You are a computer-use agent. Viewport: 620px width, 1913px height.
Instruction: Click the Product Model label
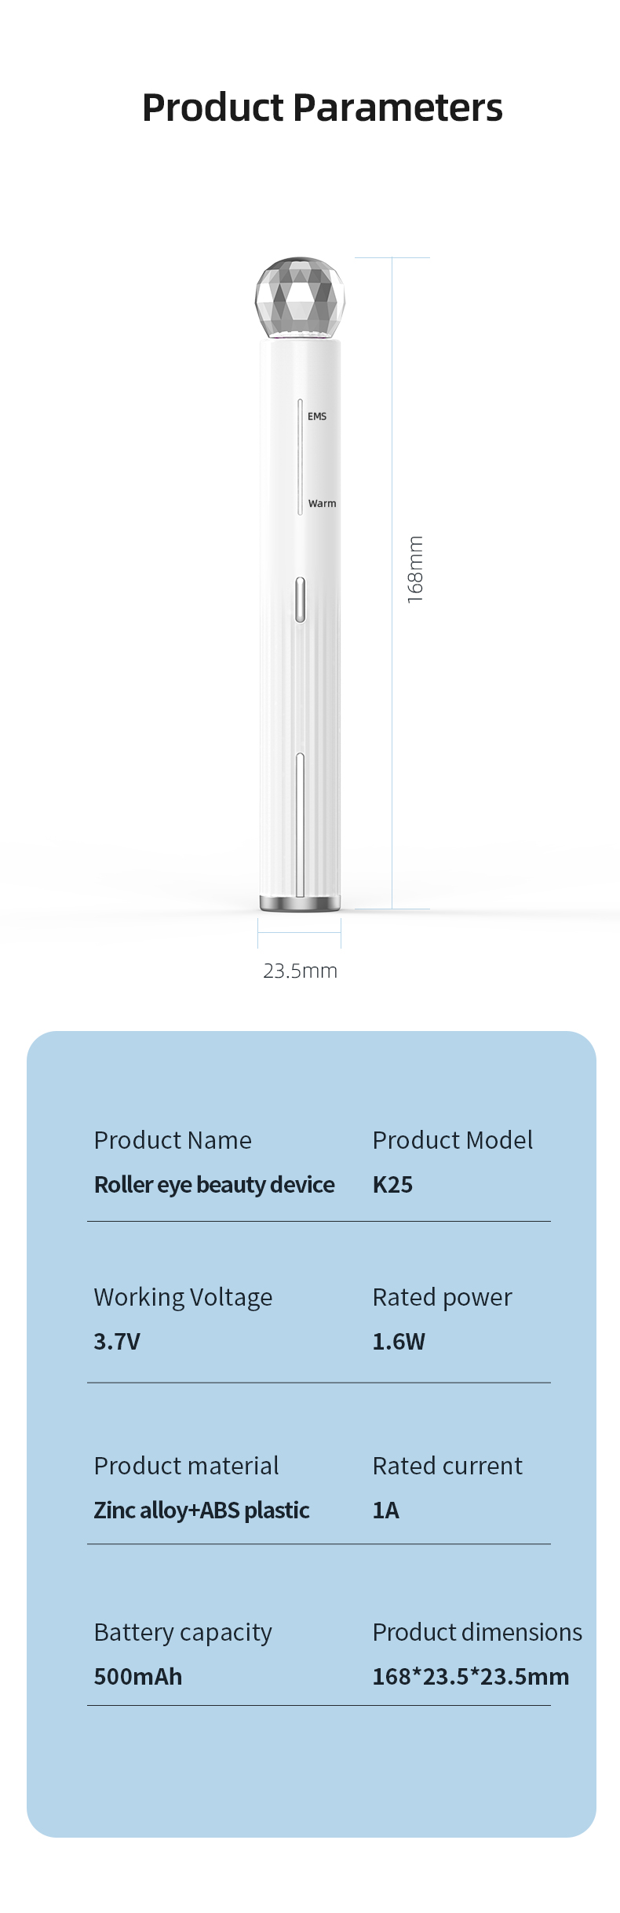pyautogui.click(x=452, y=1140)
